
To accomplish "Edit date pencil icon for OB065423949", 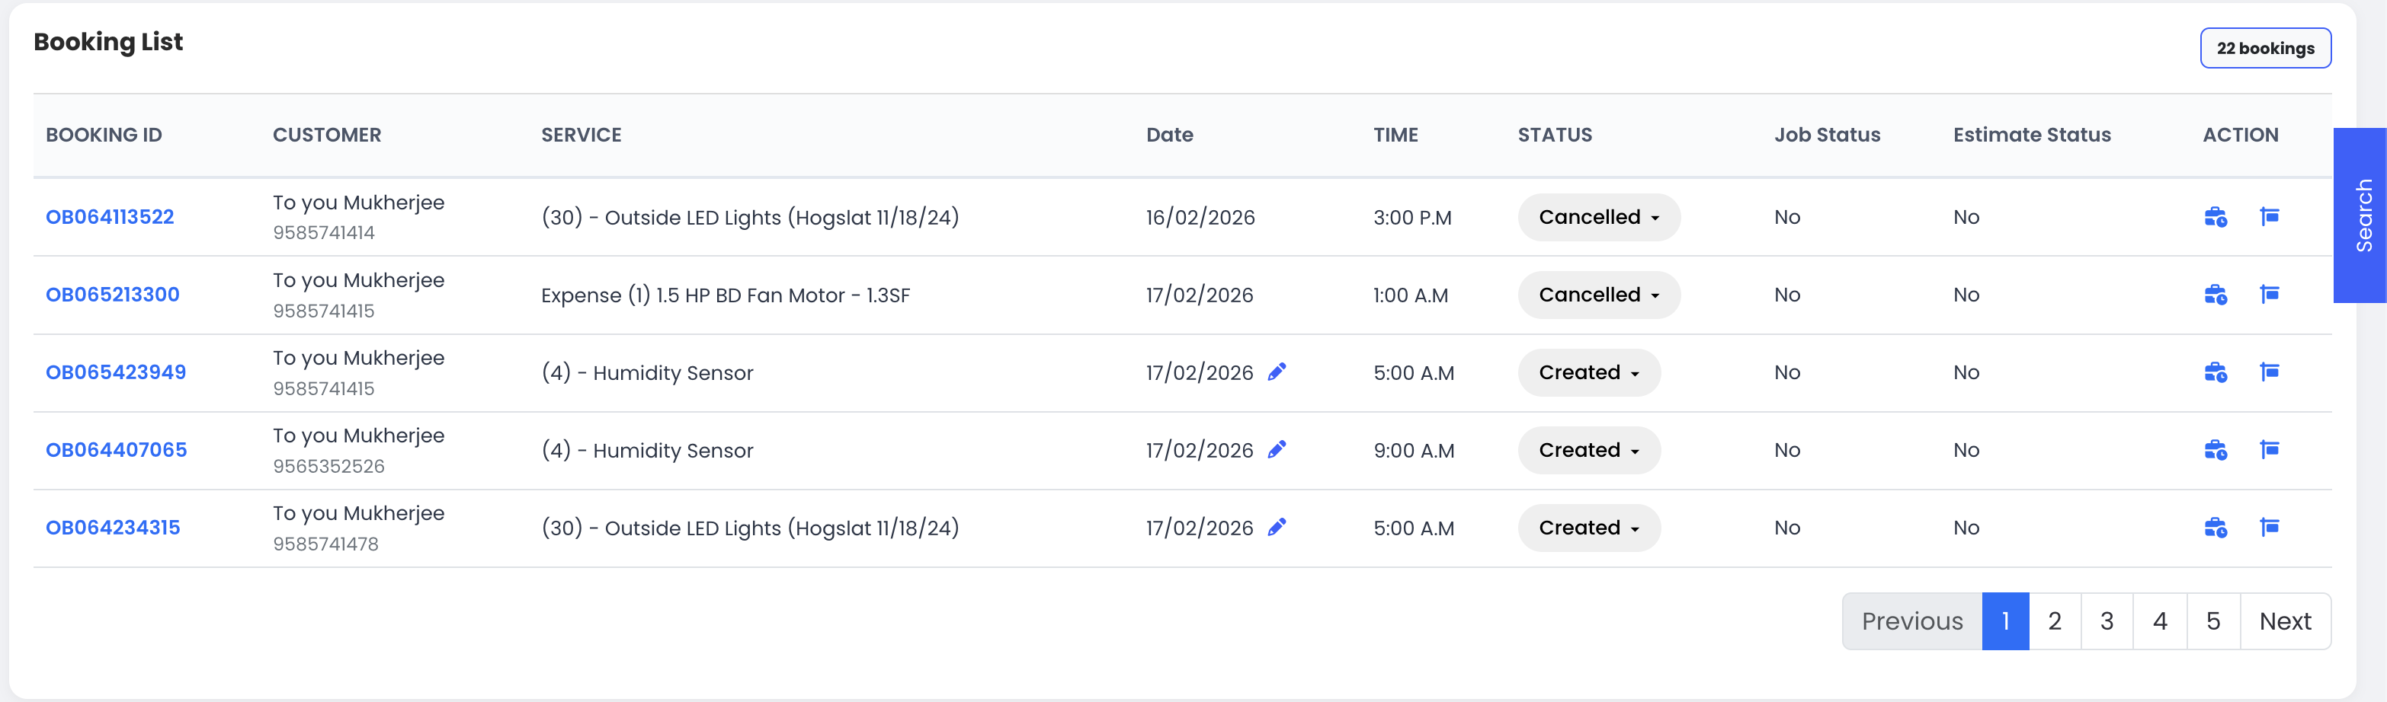I will click(x=1277, y=372).
